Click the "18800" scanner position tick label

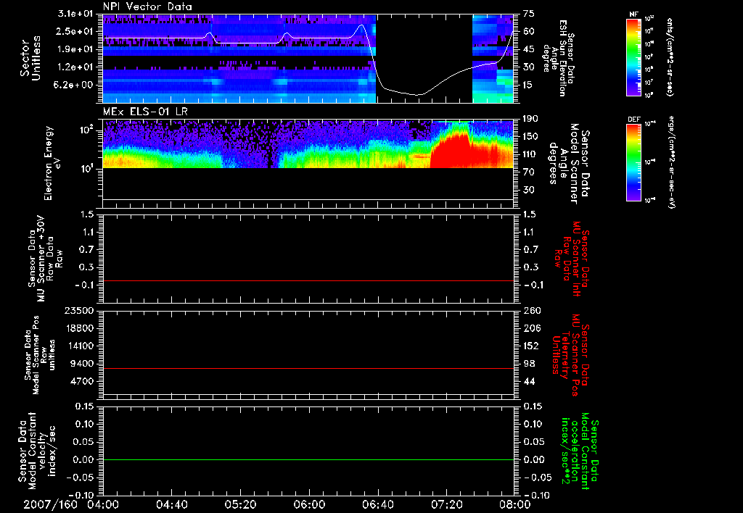[x=81, y=328]
